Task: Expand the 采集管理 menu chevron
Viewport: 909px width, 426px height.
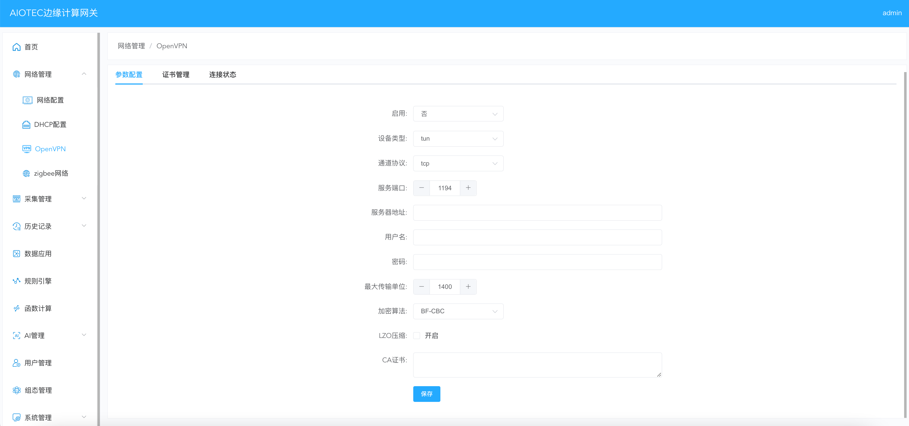Action: (x=84, y=198)
